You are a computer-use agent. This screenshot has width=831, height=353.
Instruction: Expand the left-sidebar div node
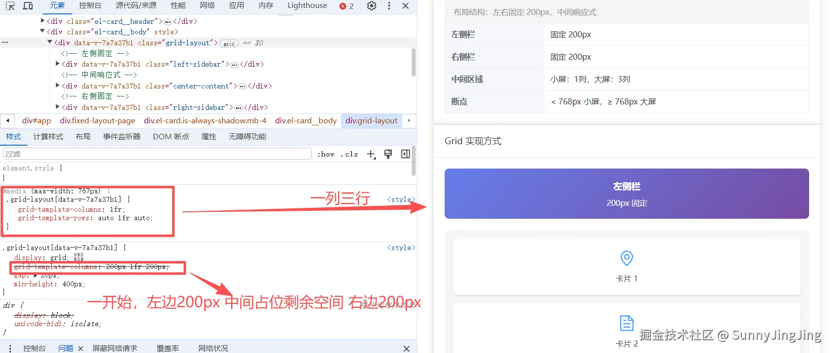[x=58, y=64]
